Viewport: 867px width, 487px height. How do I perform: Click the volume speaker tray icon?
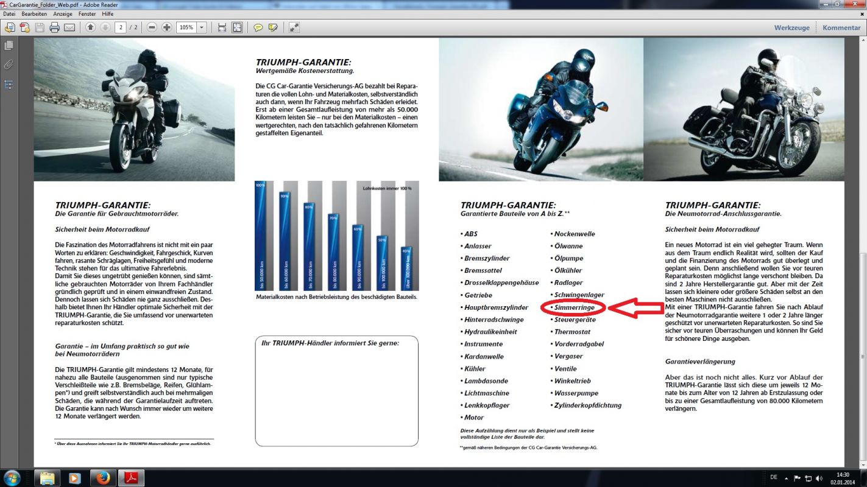point(819,478)
